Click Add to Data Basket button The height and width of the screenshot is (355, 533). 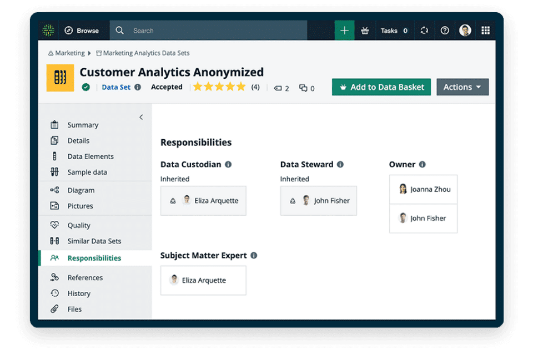(x=381, y=87)
